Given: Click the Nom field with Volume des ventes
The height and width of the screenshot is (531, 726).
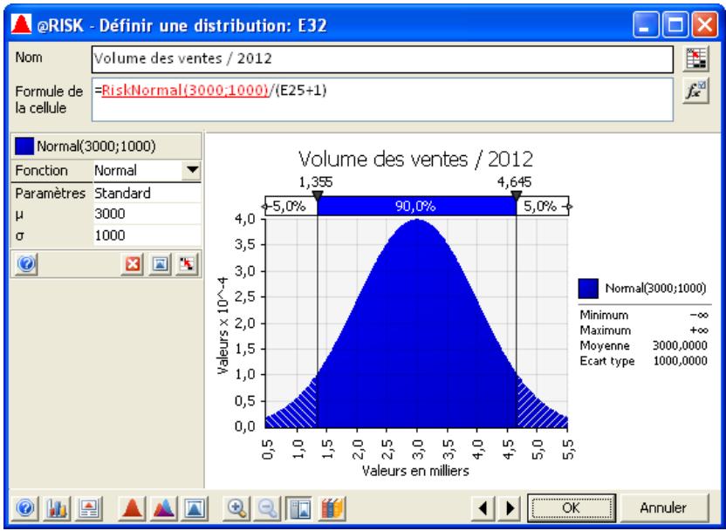Looking at the screenshot, I should tap(383, 58).
